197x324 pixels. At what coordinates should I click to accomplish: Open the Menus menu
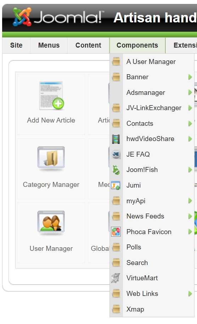tap(49, 45)
